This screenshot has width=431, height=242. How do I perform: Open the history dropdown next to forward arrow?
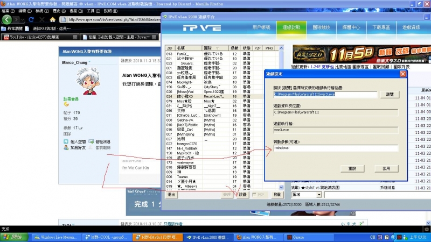click(x=23, y=20)
